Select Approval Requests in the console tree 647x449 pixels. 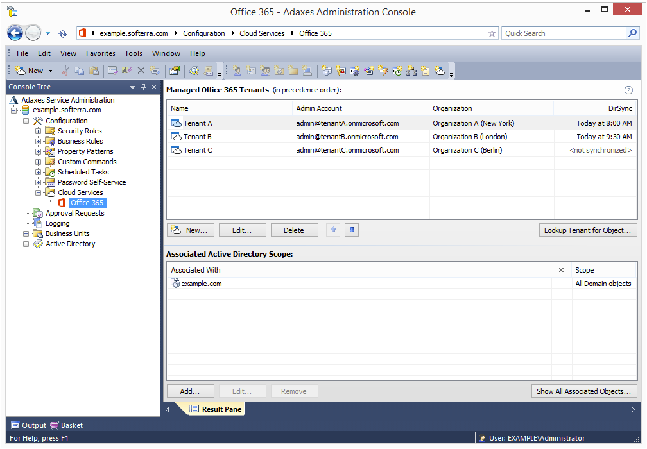74,213
